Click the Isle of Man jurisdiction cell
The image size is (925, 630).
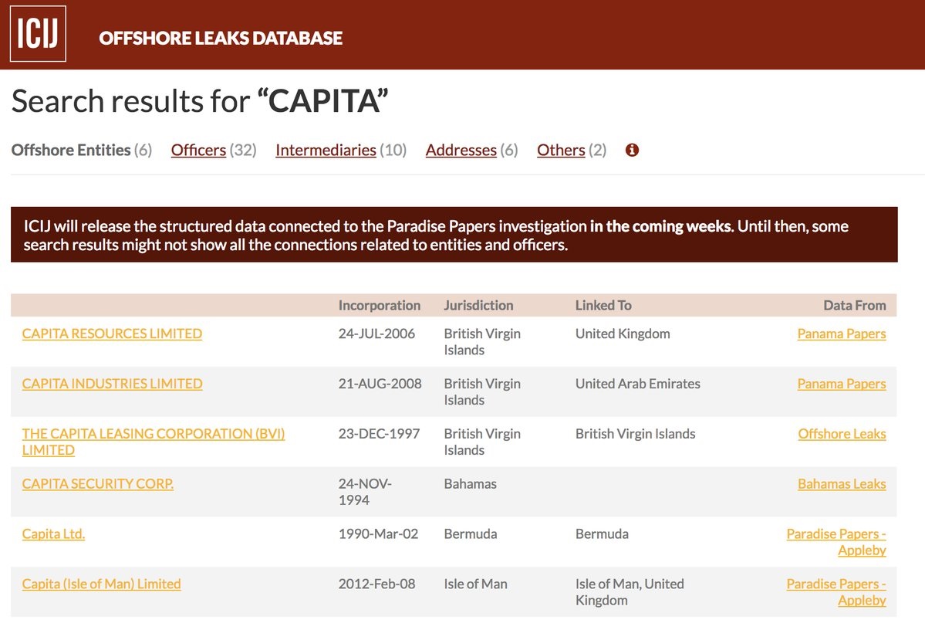[475, 584]
